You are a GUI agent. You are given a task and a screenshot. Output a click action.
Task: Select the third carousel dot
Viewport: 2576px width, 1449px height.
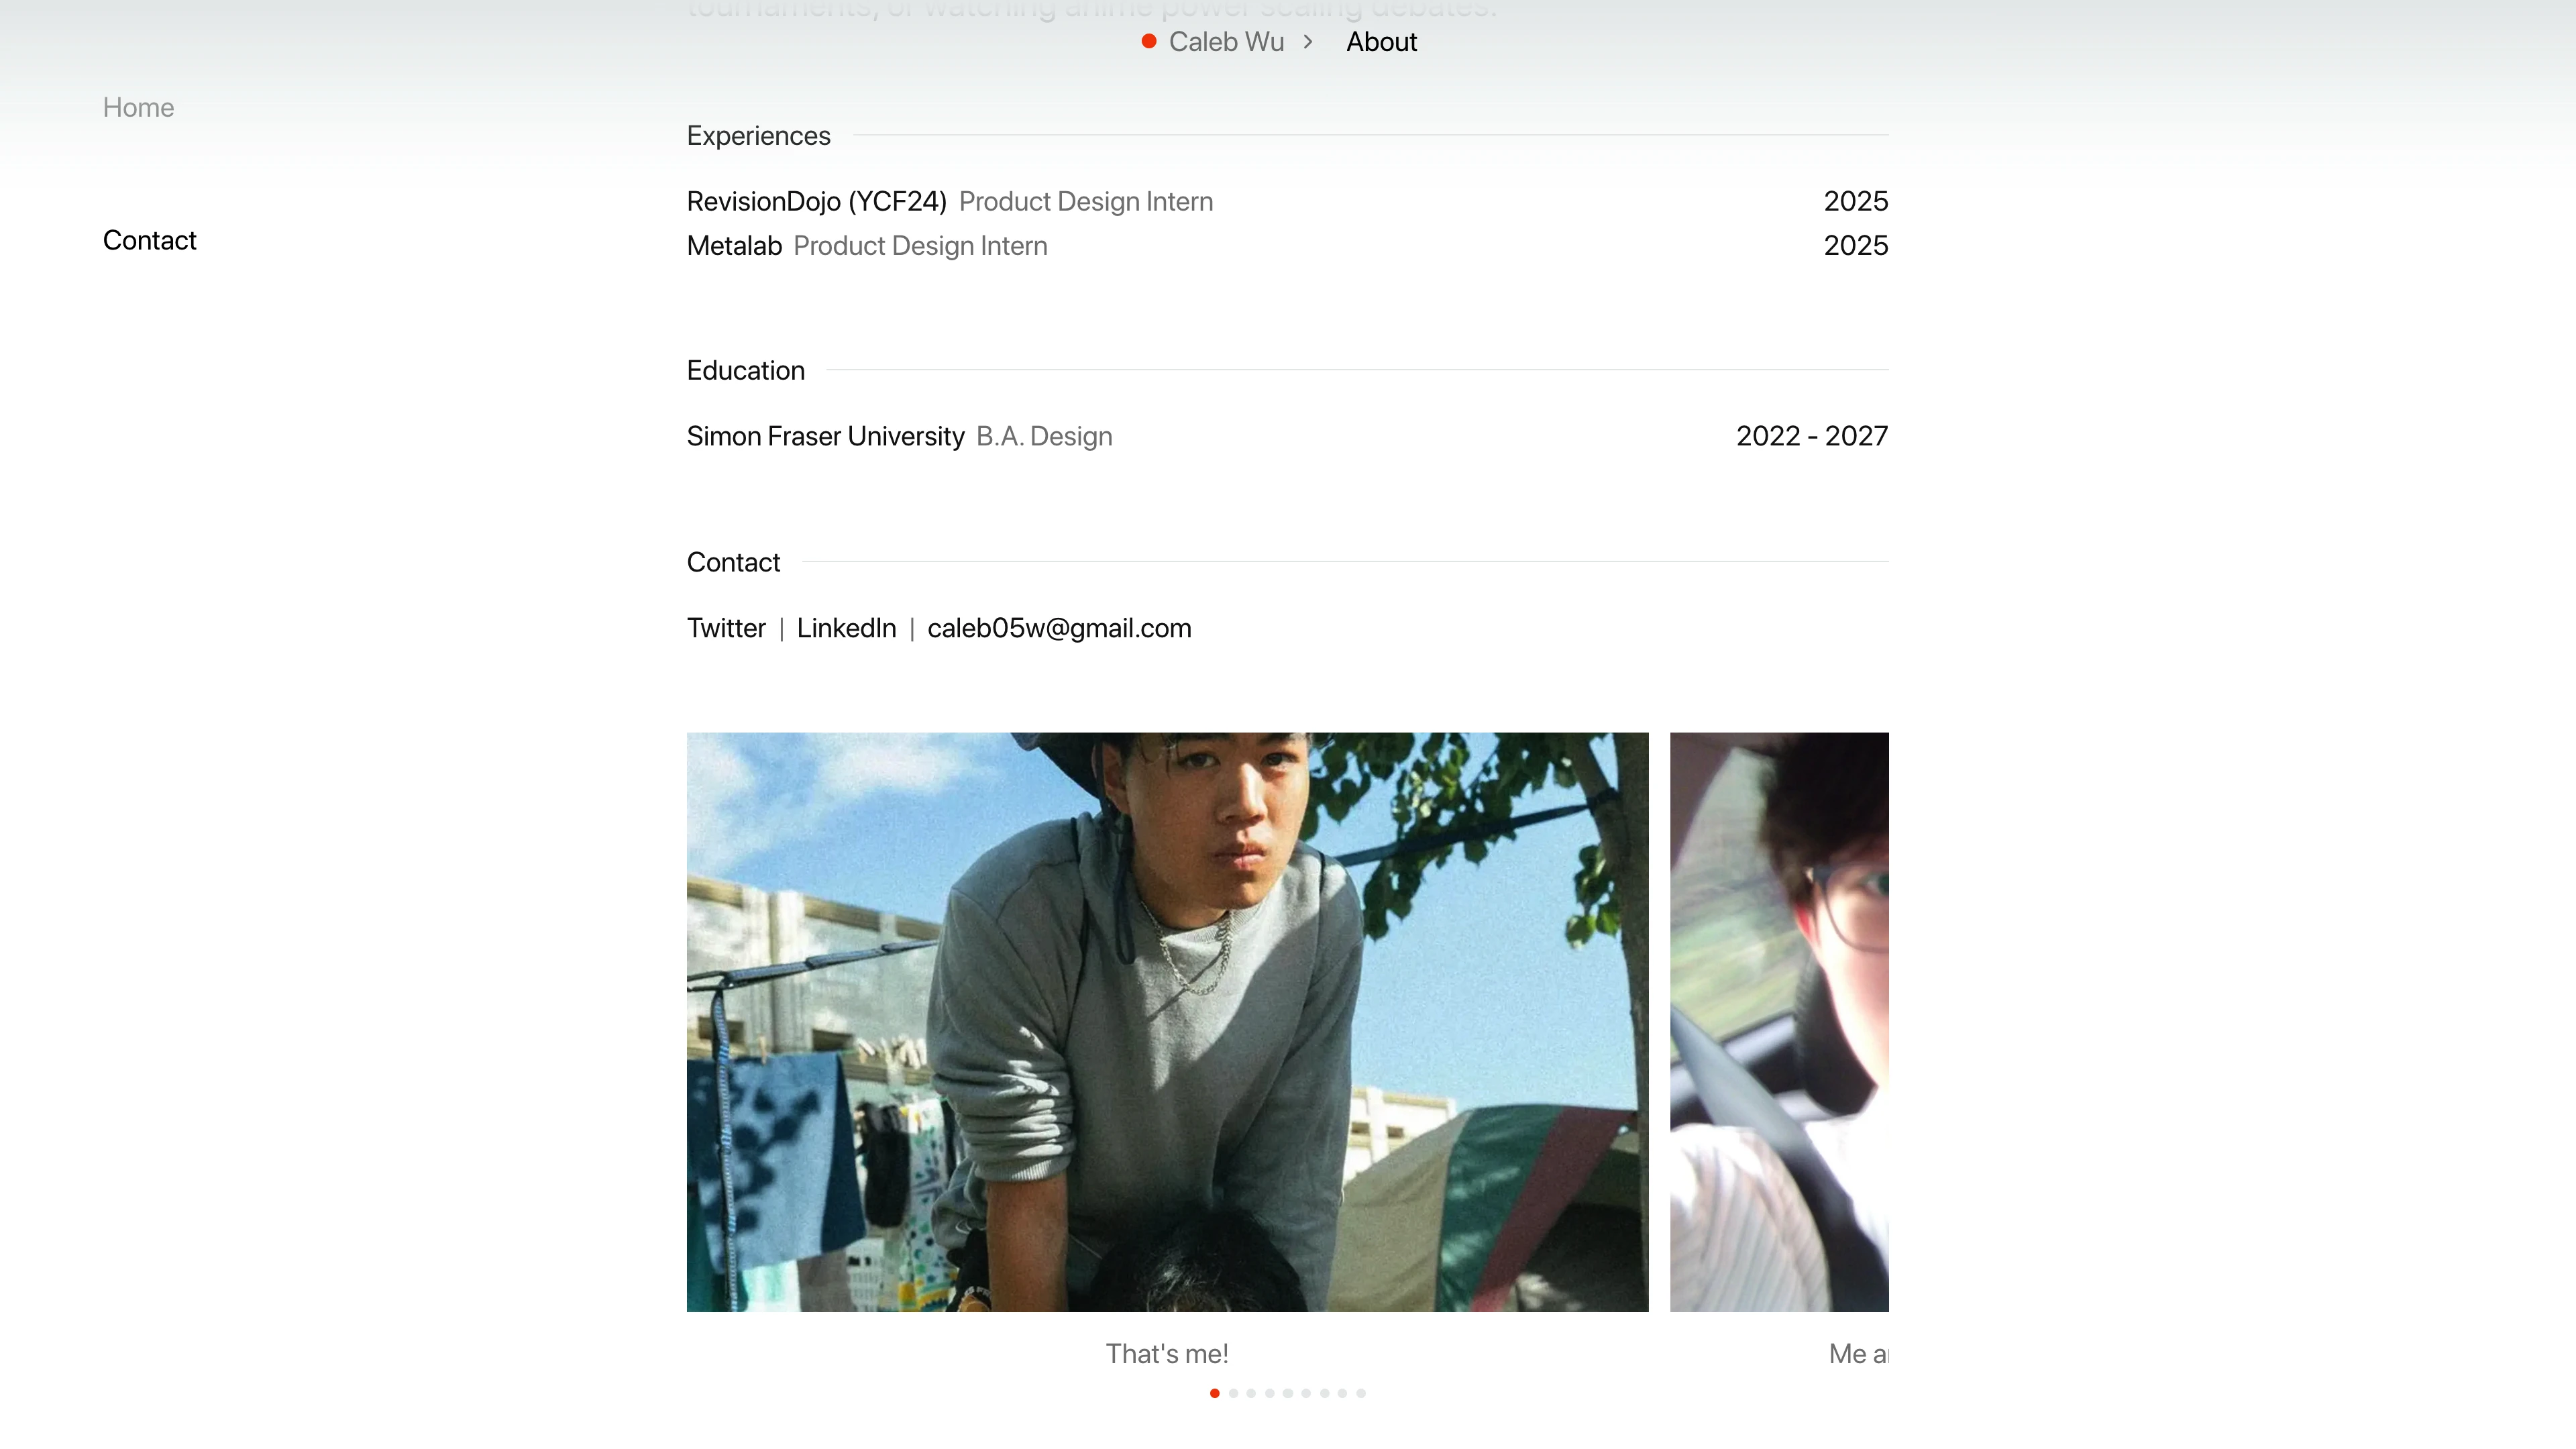1251,1393
